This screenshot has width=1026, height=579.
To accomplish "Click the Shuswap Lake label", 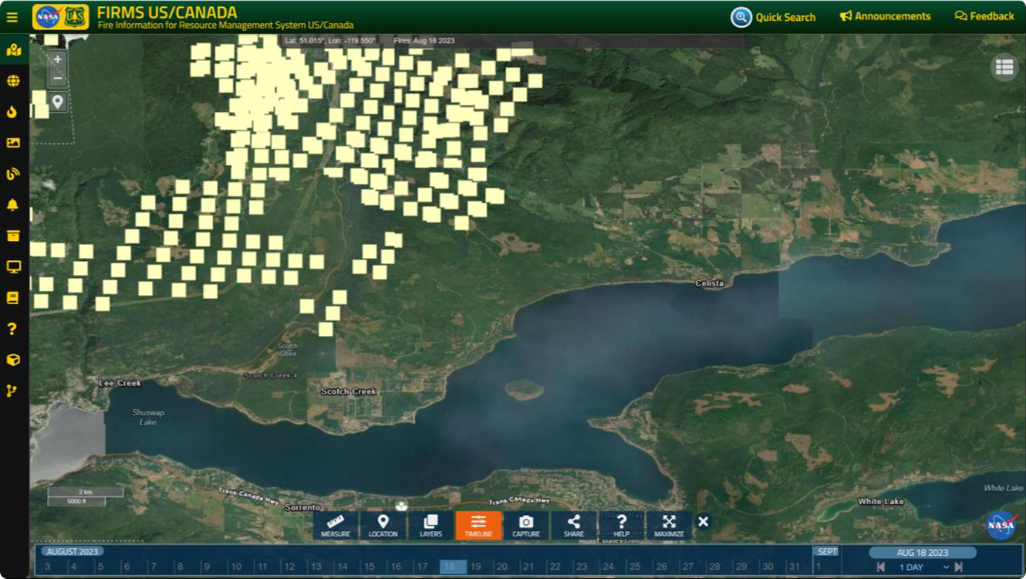I will (x=148, y=417).
